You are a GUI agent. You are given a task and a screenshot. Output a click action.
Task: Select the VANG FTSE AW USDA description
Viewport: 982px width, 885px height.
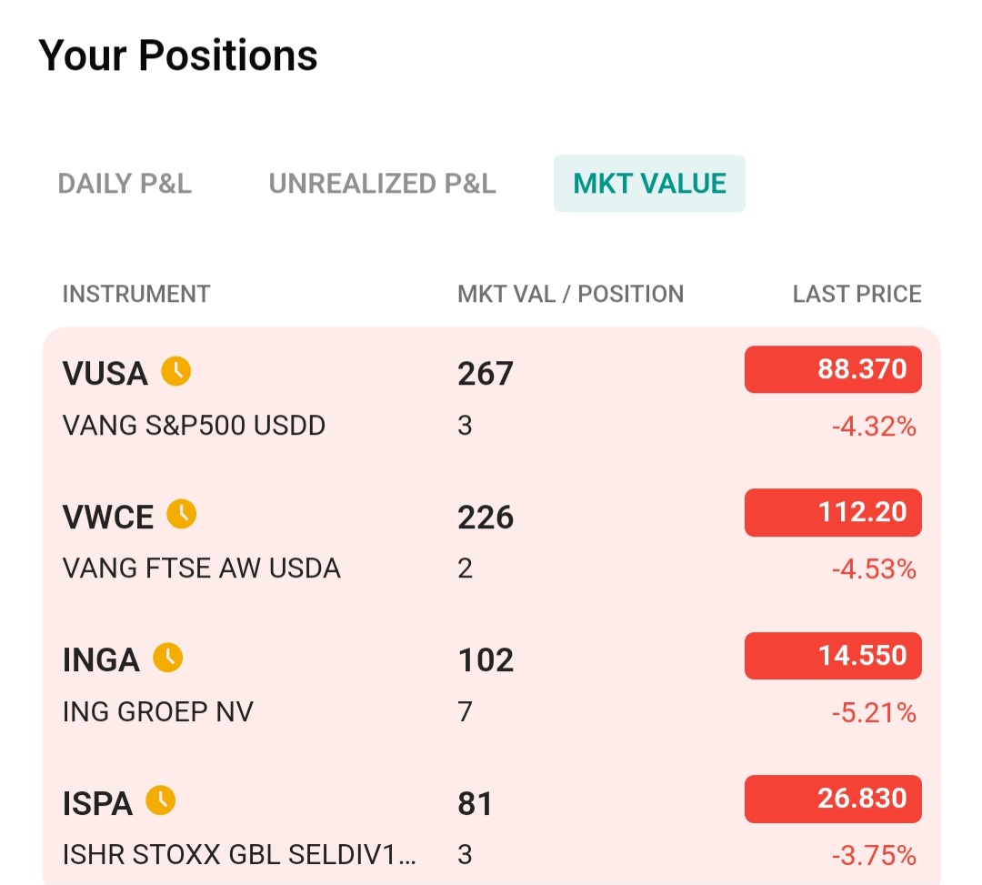point(202,568)
